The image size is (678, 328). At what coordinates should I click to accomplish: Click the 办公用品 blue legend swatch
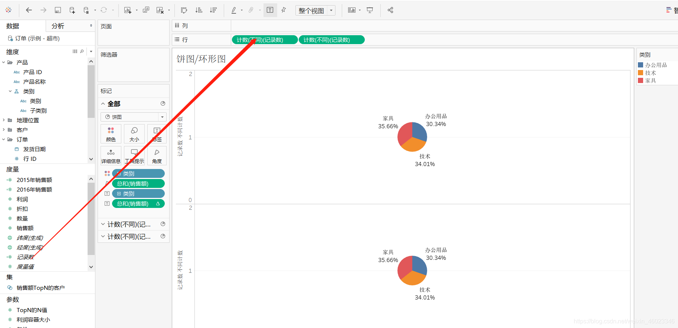pyautogui.click(x=641, y=65)
